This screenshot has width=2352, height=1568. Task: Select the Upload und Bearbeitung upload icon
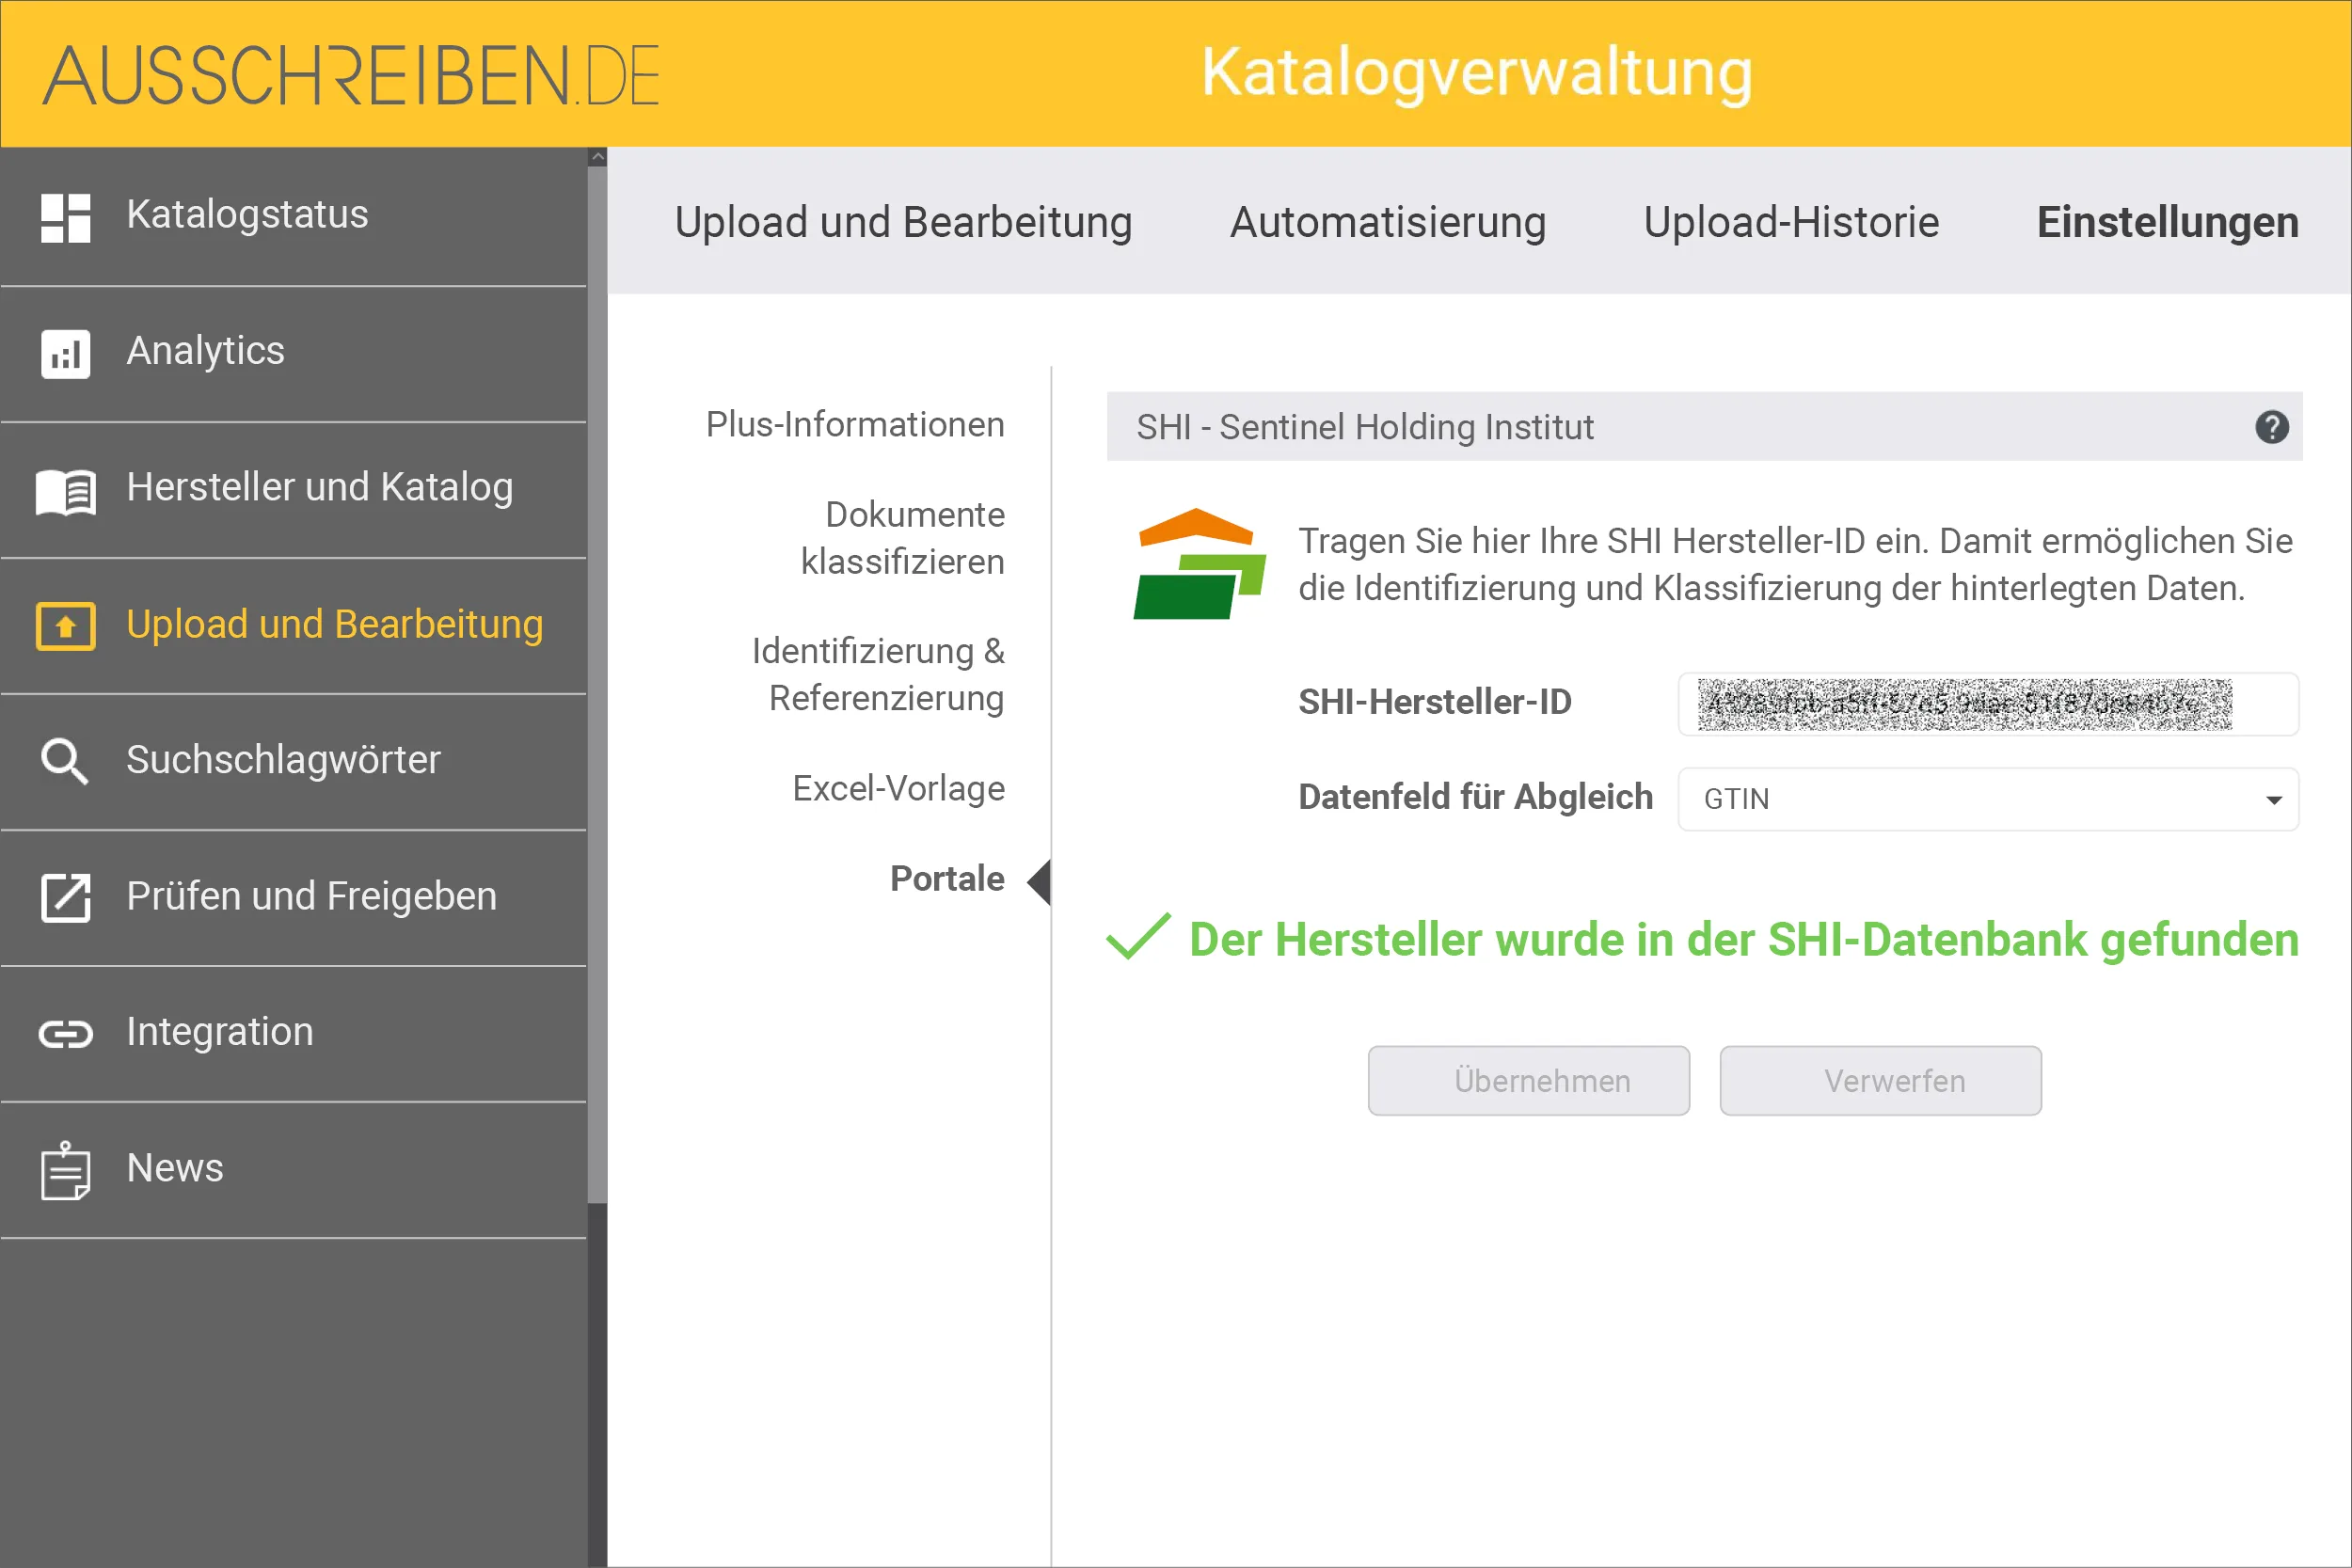[x=64, y=626]
